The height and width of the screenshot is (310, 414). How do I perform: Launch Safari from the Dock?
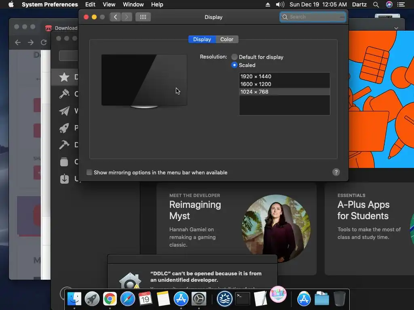tap(127, 299)
